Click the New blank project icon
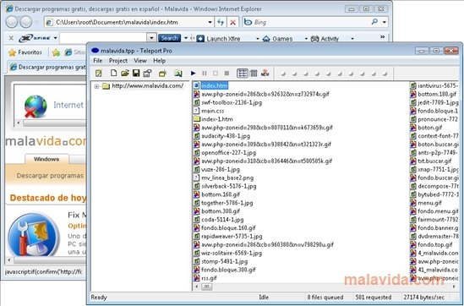Viewport: 464px width, 306px height. (x=113, y=73)
